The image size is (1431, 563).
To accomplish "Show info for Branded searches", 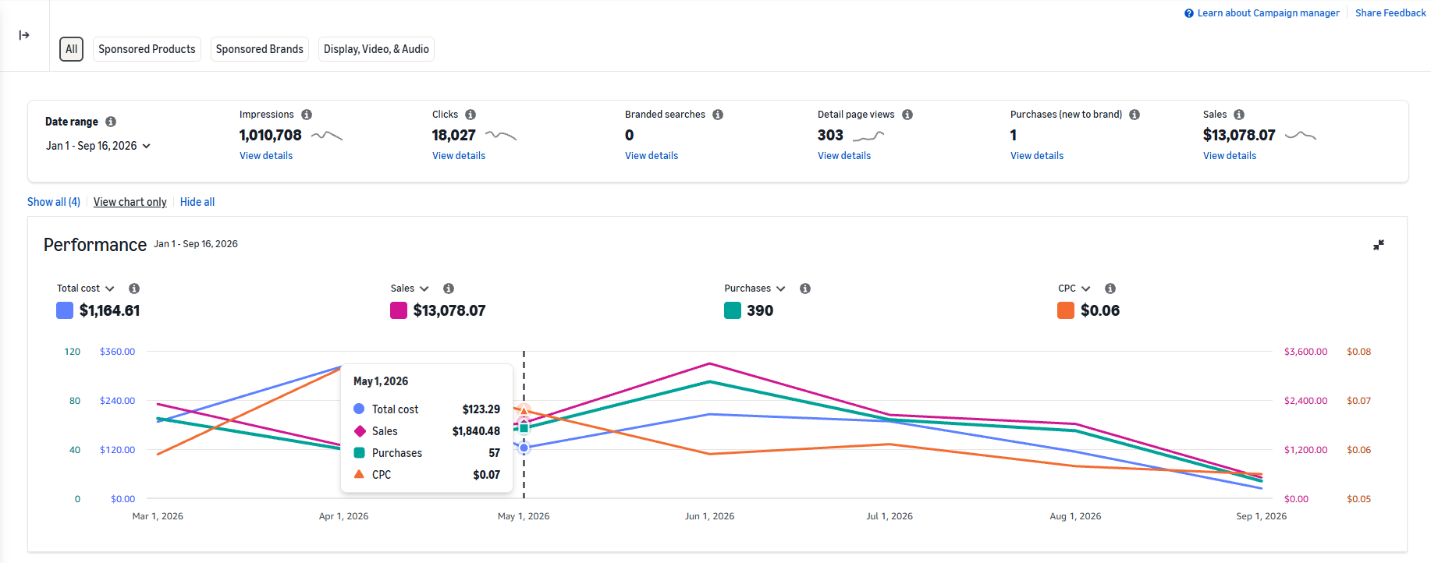I will click(x=718, y=115).
